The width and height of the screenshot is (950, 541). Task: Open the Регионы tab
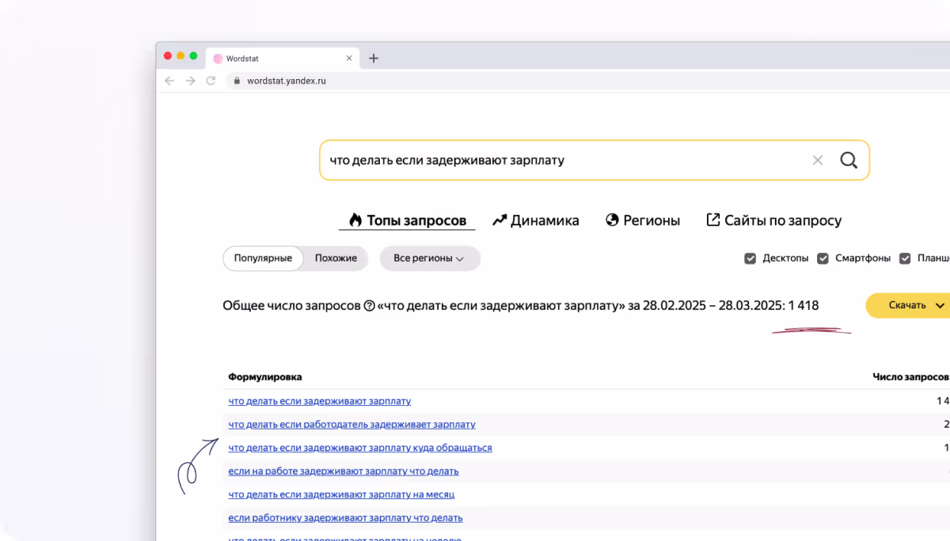coord(643,221)
